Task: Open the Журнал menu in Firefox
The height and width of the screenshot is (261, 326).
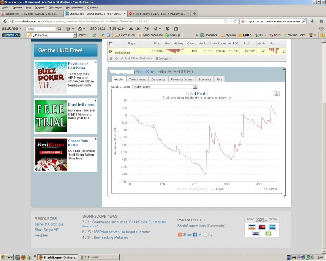Action: (40, 7)
